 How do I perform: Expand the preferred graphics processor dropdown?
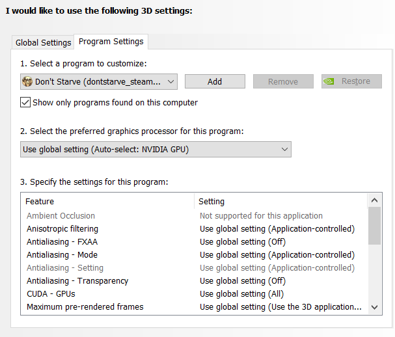(156, 150)
